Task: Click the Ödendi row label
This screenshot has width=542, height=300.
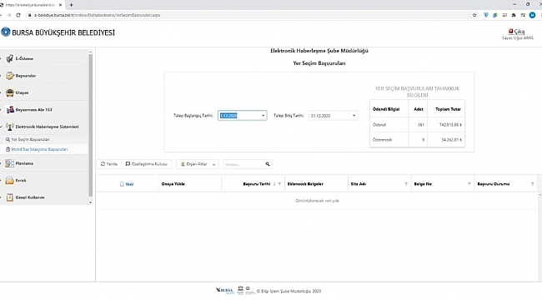Action: [x=379, y=125]
